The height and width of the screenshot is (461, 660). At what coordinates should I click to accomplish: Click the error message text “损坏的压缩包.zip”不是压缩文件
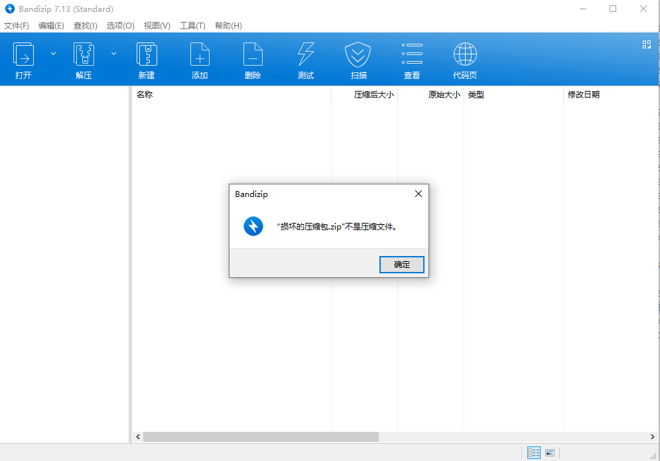point(337,226)
